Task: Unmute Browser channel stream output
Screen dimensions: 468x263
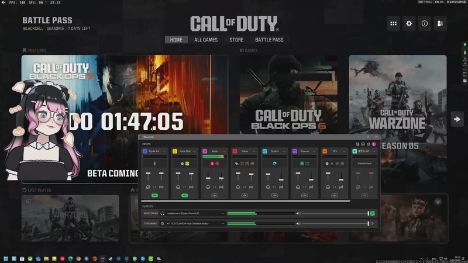Action: coord(311,187)
